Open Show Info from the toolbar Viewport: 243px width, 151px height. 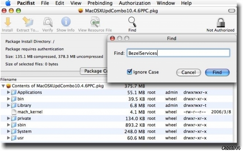66,22
